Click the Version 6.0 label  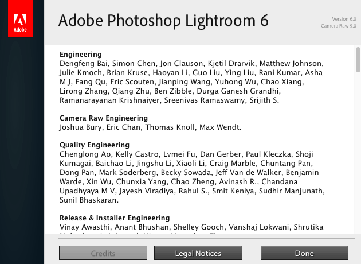[x=344, y=19]
